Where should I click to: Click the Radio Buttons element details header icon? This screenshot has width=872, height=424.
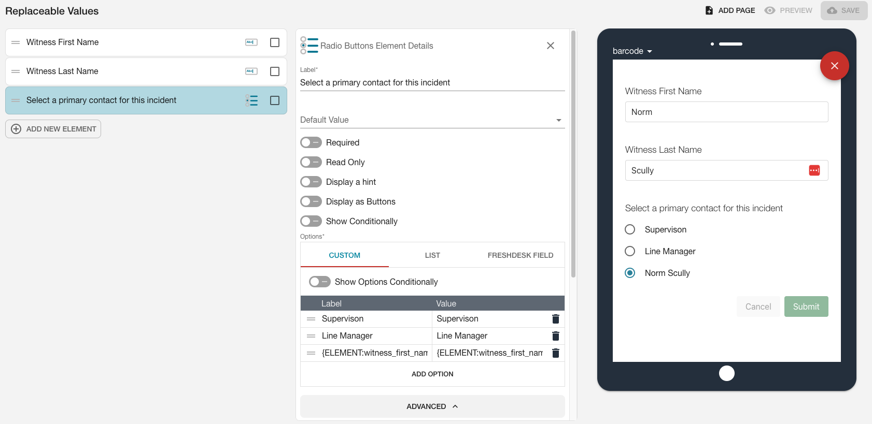point(309,46)
